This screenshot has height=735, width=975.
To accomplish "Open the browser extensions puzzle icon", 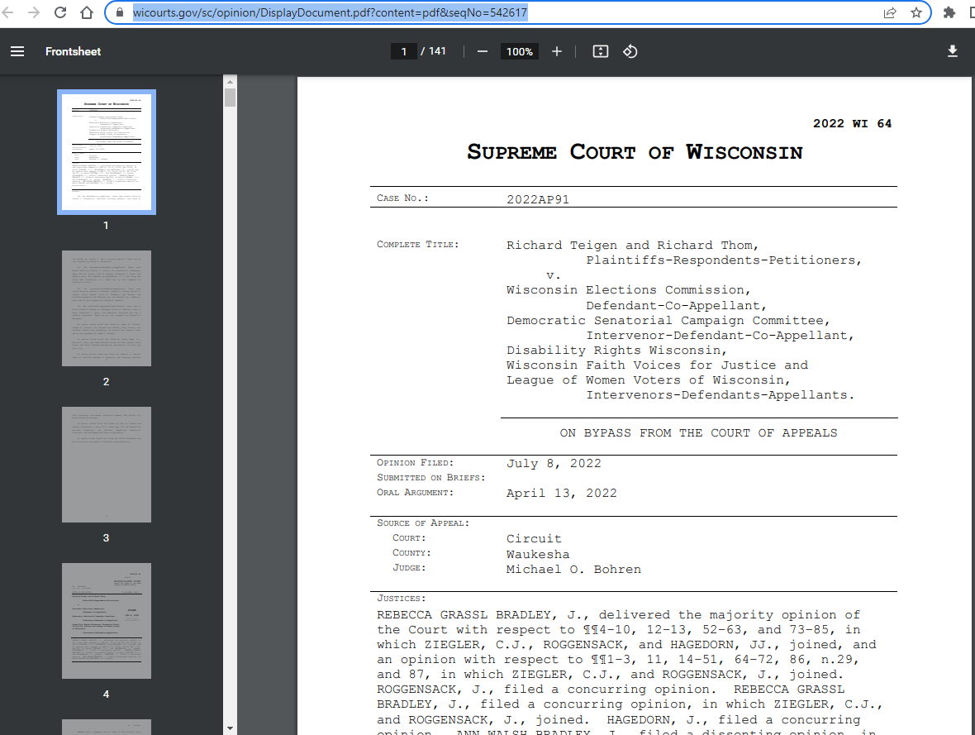I will coord(949,12).
